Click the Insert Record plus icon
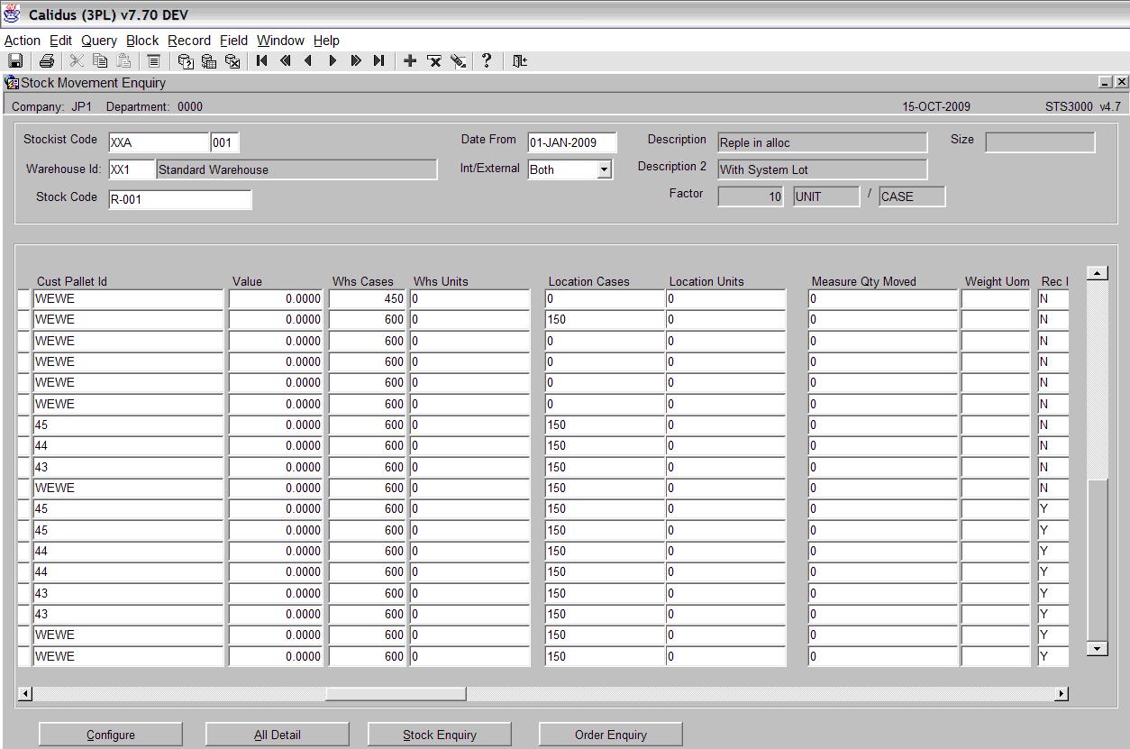The width and height of the screenshot is (1130, 749). pyautogui.click(x=410, y=61)
